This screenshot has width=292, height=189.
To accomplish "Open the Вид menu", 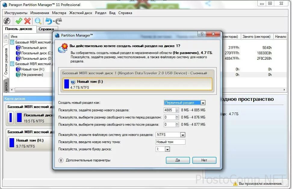I will tap(112, 13).
